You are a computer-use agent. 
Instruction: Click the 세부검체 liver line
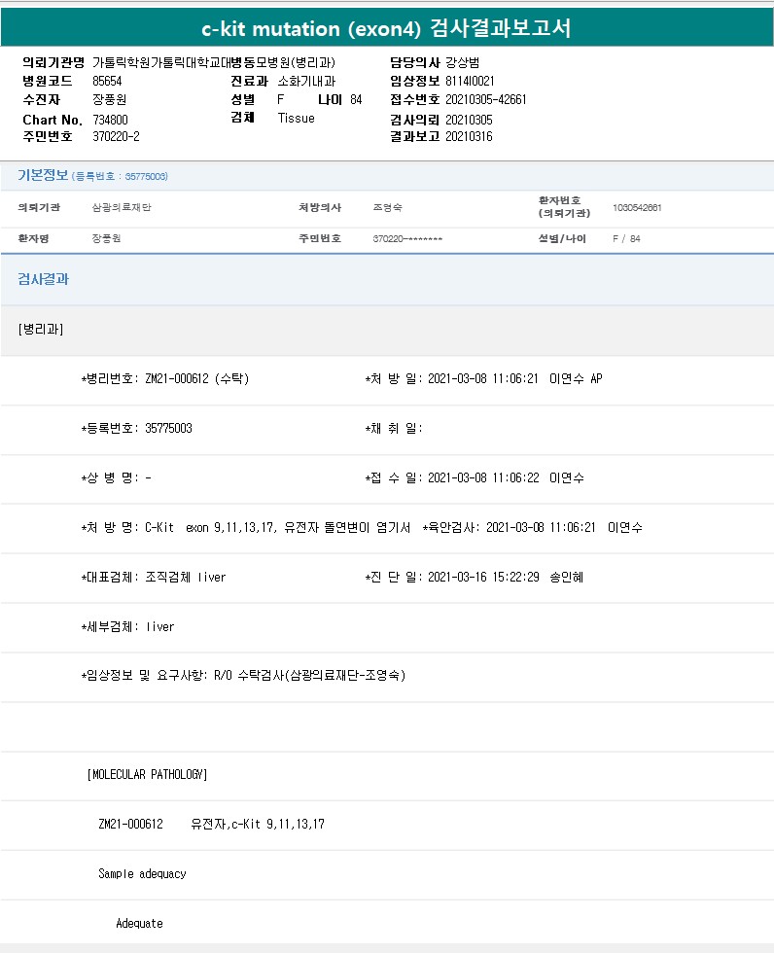(127, 626)
